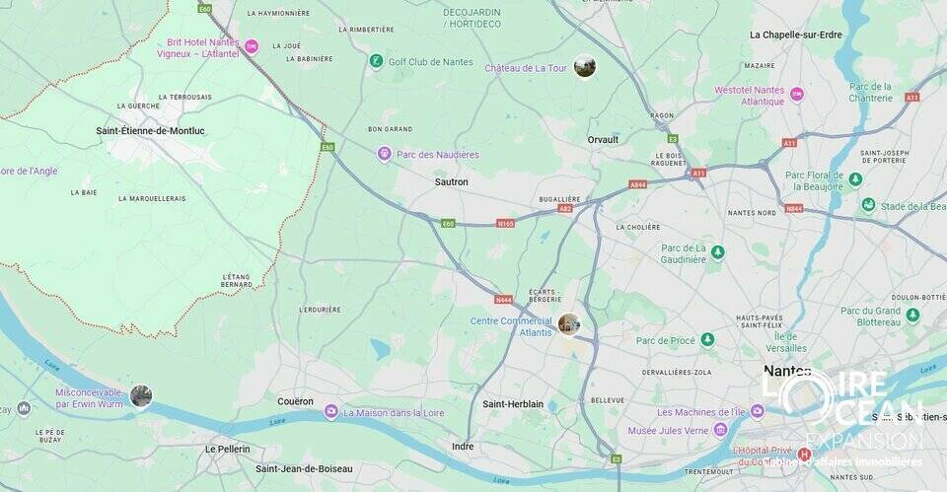
Task: Click the Parc de la Gaudinière tree icon
Action: (x=717, y=251)
